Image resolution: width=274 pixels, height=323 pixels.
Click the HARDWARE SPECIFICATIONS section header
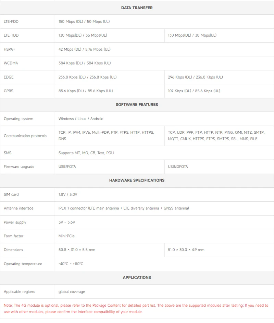(x=137, y=180)
